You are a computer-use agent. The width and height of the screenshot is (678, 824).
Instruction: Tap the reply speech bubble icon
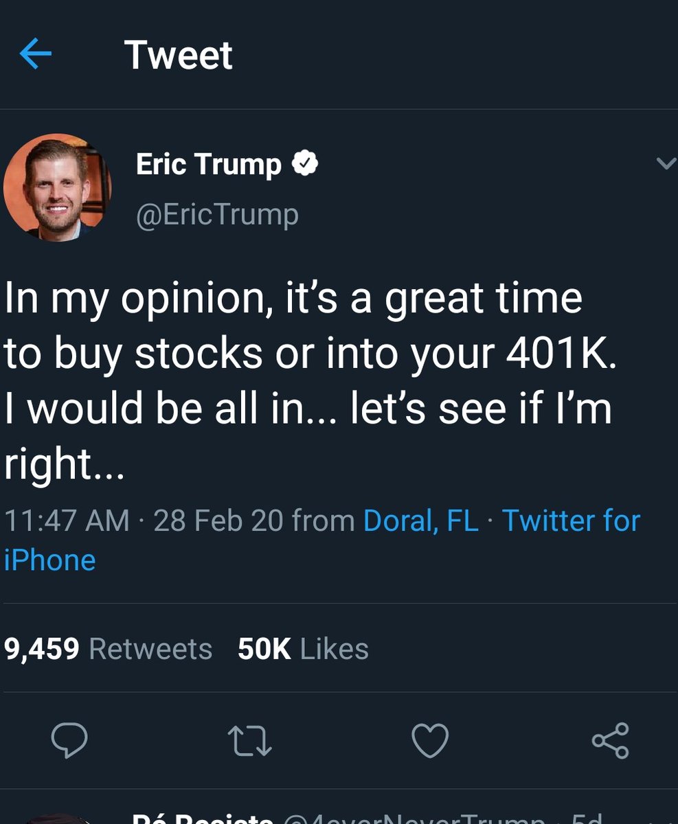69,741
